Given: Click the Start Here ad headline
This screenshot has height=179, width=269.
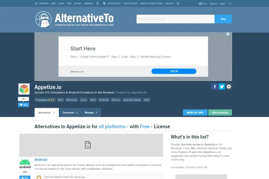Looking at the screenshot, I should pos(83,49).
